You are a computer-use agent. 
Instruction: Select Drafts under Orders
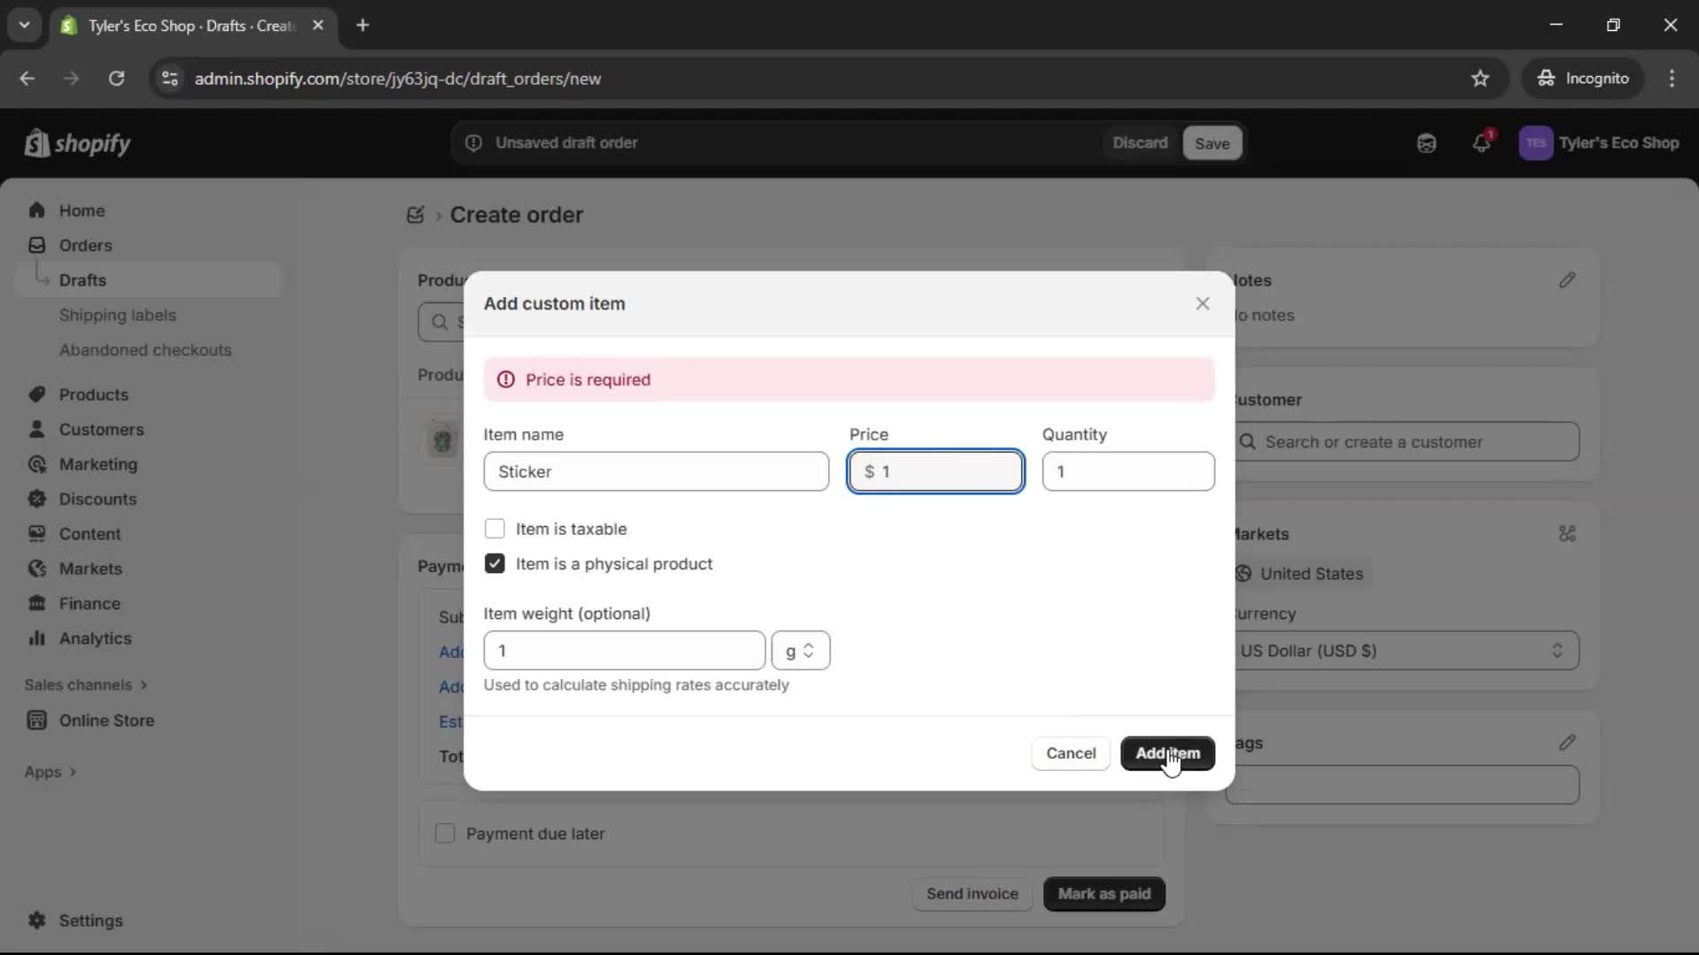pyautogui.click(x=81, y=279)
